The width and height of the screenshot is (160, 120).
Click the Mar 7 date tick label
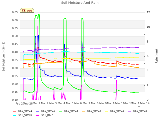[86, 103]
